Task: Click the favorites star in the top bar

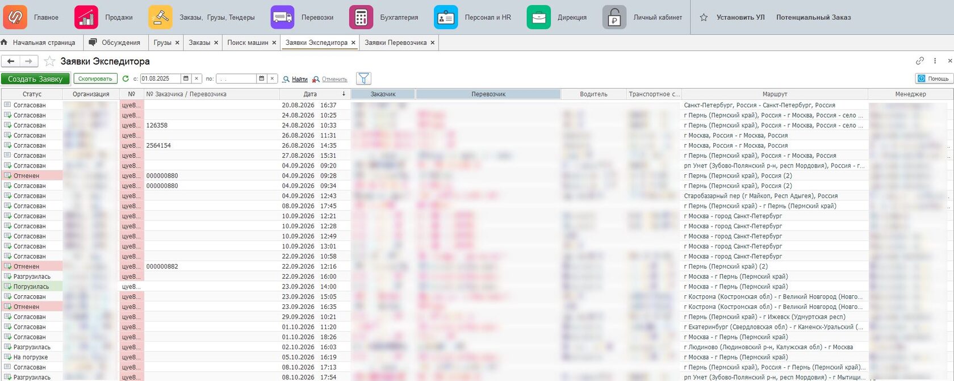Action: 704,18
